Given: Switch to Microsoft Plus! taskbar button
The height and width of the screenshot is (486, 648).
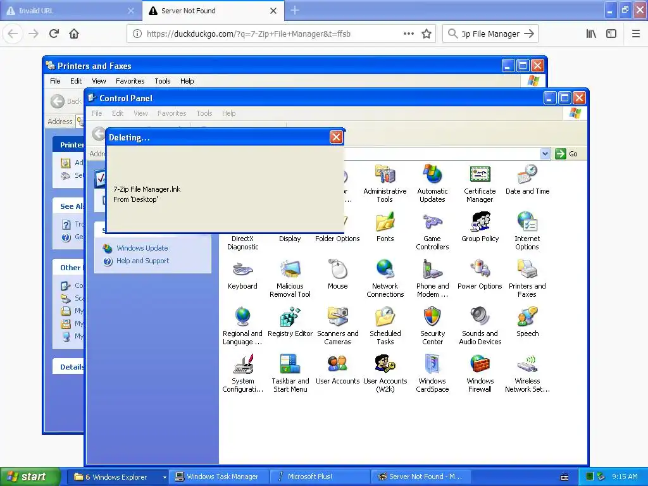Looking at the screenshot, I should pos(320,477).
